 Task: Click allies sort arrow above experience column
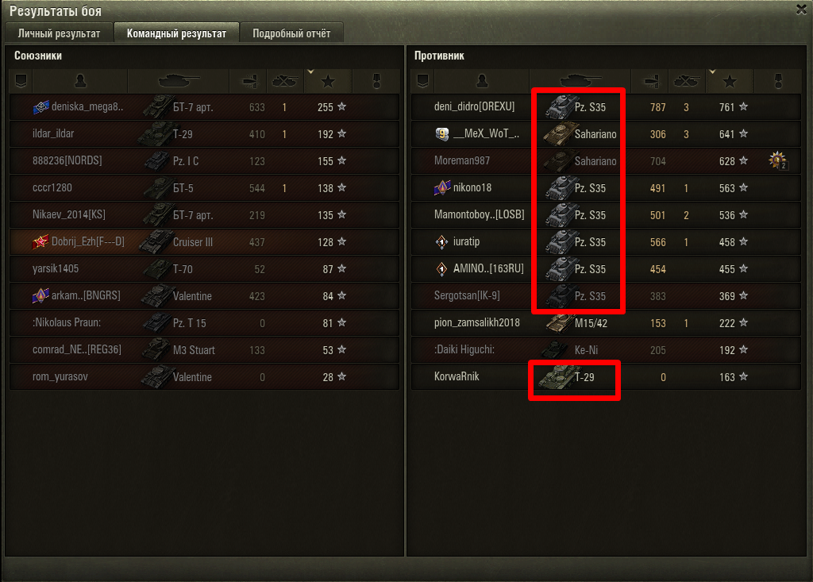tap(310, 71)
